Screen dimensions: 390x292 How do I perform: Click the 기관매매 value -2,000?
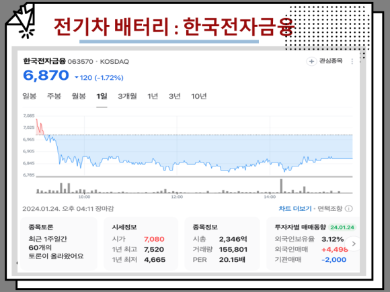pyautogui.click(x=334, y=260)
